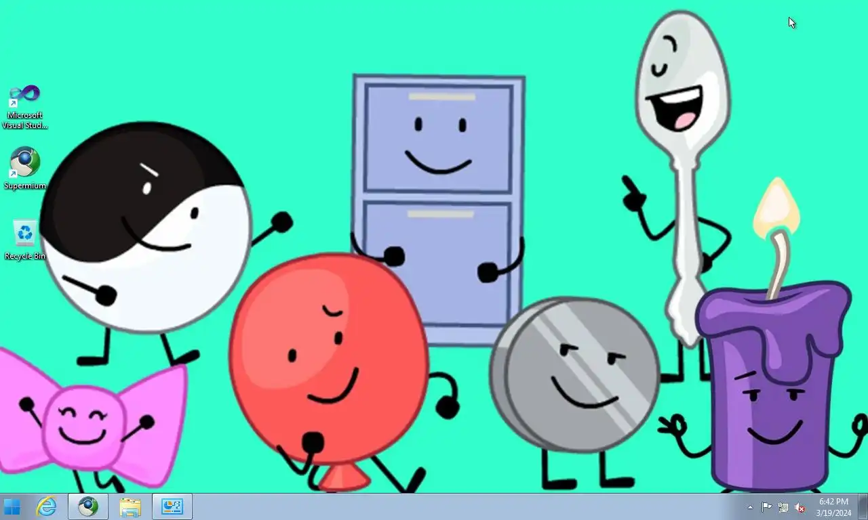Open the Control Panel taskbar item

(172, 506)
